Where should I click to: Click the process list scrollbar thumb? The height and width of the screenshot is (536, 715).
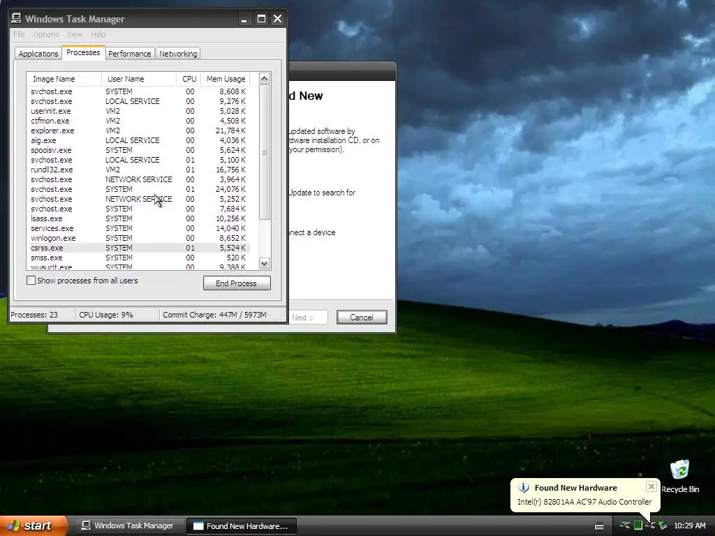[265, 152]
